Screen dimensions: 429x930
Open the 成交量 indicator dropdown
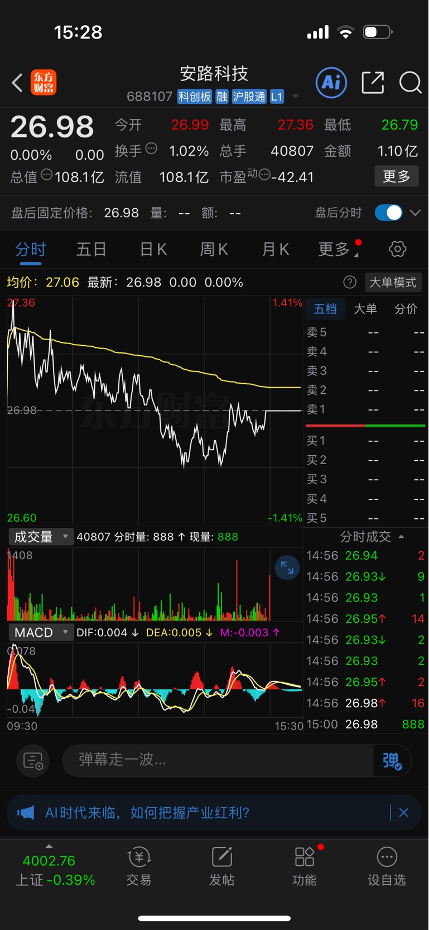pyautogui.click(x=41, y=537)
